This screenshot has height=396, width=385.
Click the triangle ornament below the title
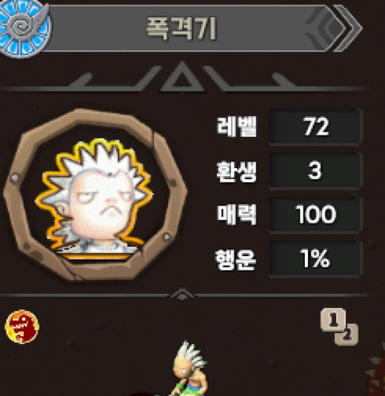182,77
